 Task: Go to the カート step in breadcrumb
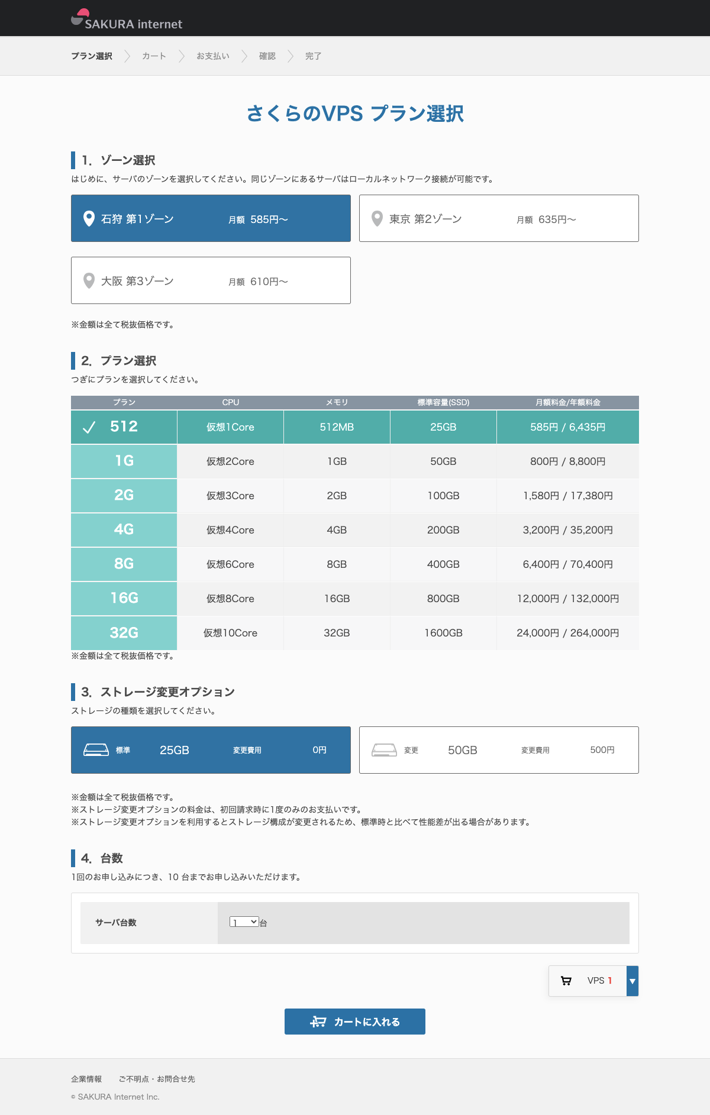[x=154, y=56]
